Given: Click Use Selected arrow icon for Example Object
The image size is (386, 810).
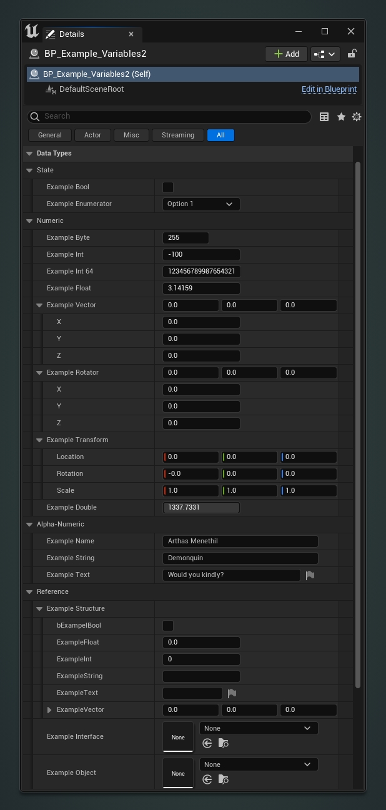Looking at the screenshot, I should 207,779.
